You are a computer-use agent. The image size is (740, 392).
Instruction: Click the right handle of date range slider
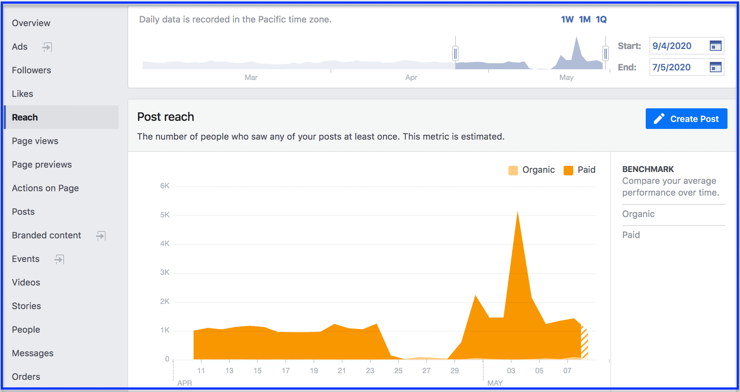[x=605, y=53]
